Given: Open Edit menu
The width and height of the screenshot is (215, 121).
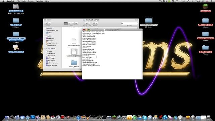Looking at the screenshot, I should [24, 1].
